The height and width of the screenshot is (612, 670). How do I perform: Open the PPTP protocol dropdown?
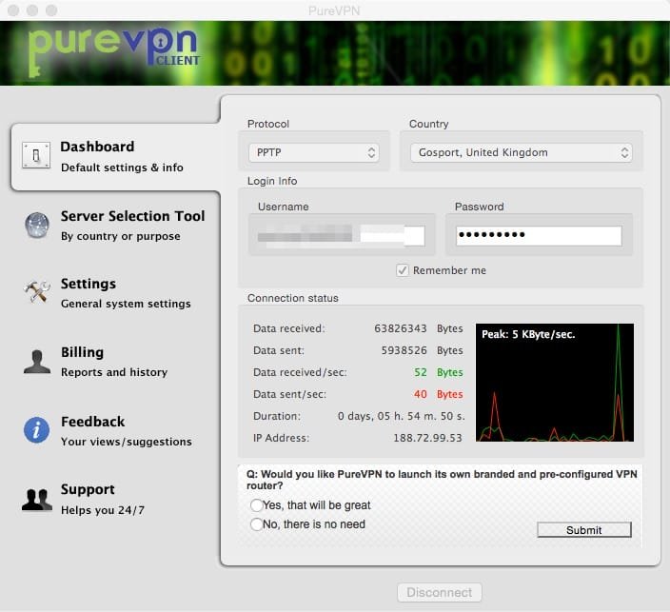[313, 152]
